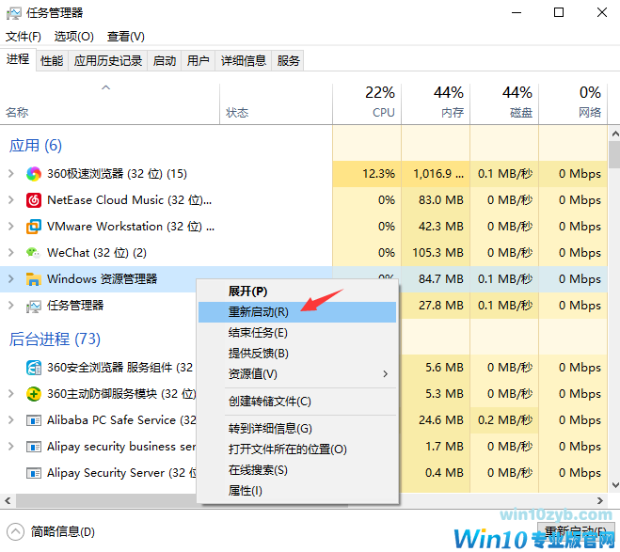The image size is (620, 552).
Task: Switch to the 启动 tab
Action: pos(165,61)
